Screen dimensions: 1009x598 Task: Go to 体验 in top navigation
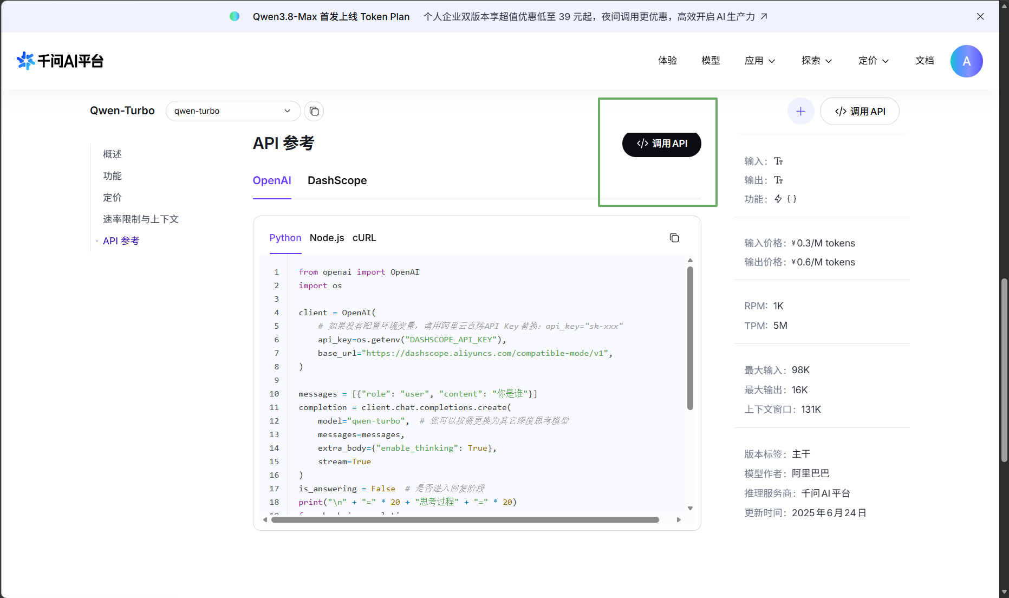[x=667, y=61]
